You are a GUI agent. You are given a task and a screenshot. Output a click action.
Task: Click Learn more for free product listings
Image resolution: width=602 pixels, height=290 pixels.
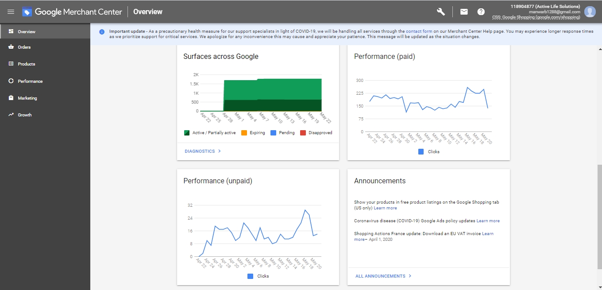(385, 208)
